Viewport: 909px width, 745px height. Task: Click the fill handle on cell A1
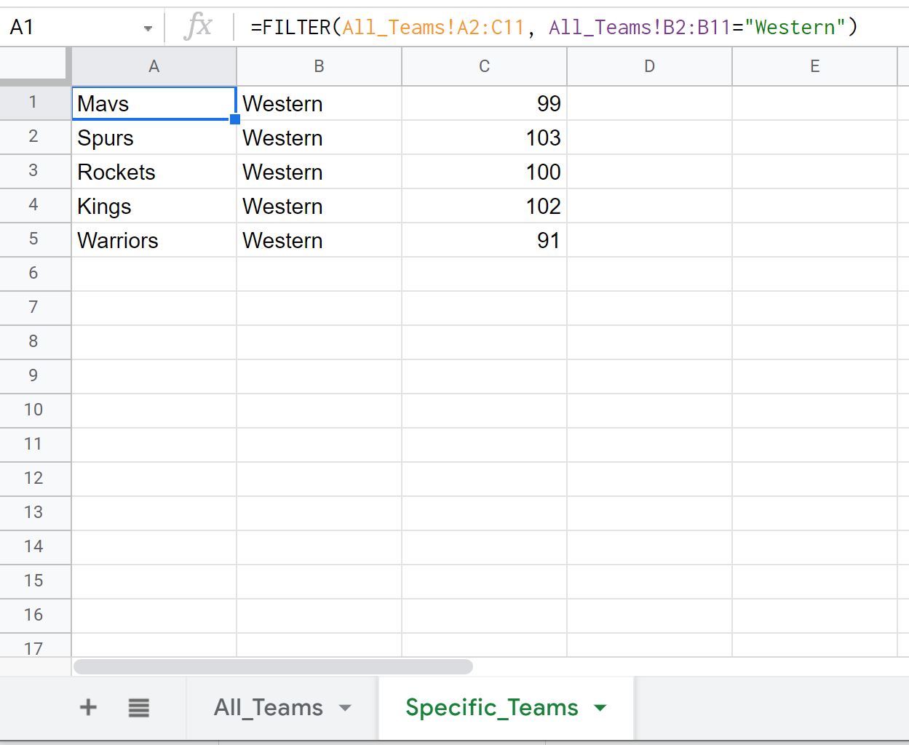point(235,119)
